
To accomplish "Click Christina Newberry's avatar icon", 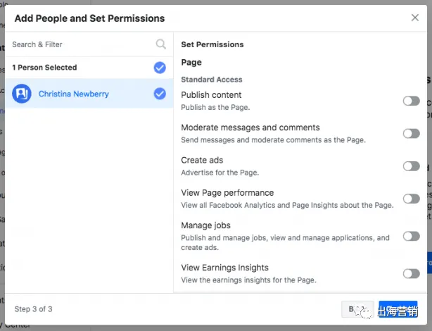I will click(x=22, y=94).
